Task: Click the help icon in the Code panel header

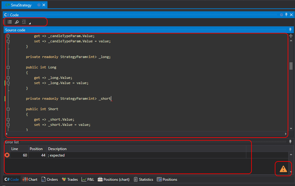Action: pos(282,15)
